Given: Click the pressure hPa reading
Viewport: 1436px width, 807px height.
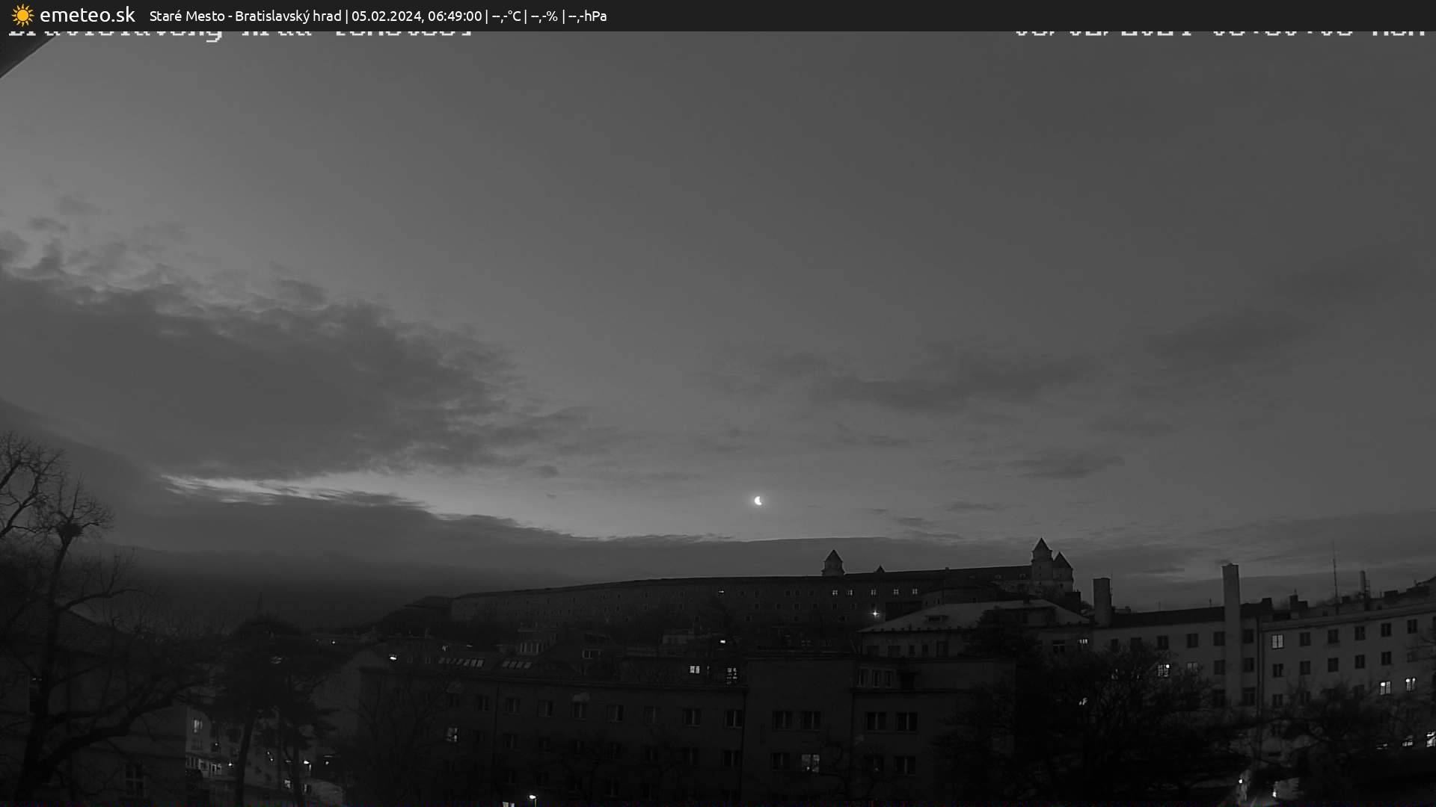Looking at the screenshot, I should click(x=587, y=16).
